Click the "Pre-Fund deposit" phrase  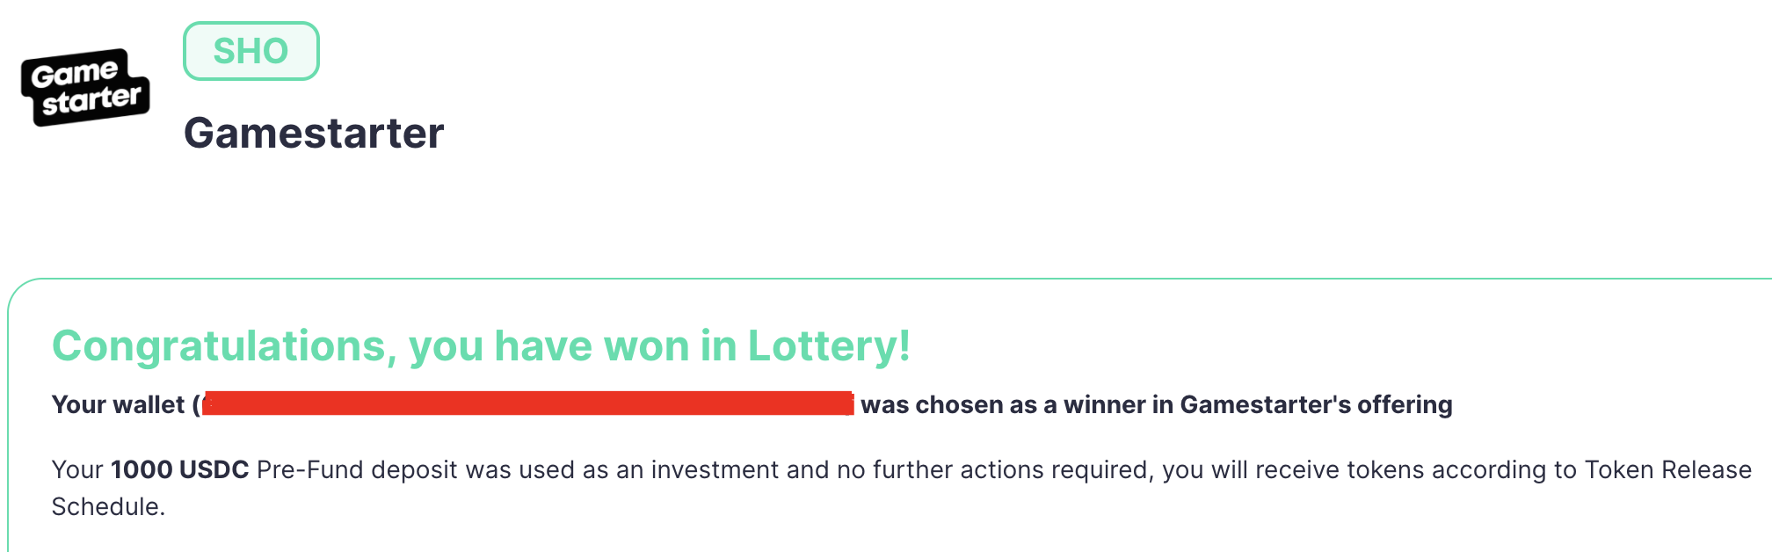tap(358, 469)
